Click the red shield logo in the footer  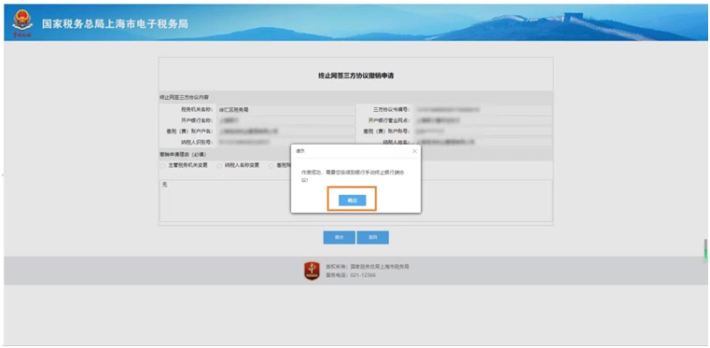pyautogui.click(x=312, y=271)
